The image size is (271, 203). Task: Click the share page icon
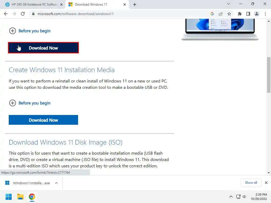pyautogui.click(x=221, y=14)
